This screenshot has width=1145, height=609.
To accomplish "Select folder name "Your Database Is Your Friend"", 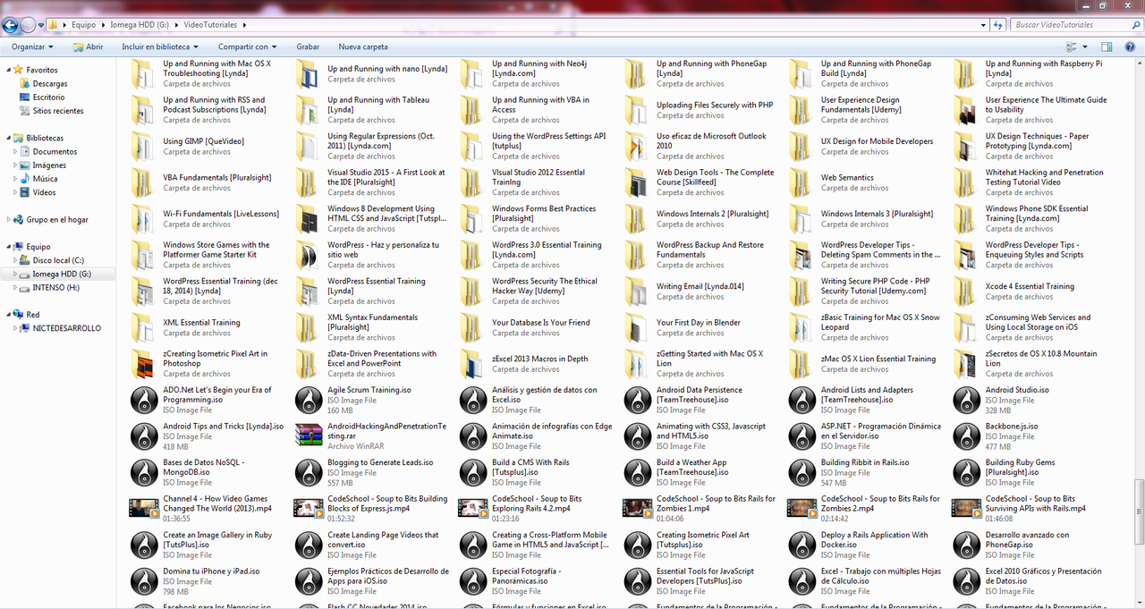I will click(540, 322).
